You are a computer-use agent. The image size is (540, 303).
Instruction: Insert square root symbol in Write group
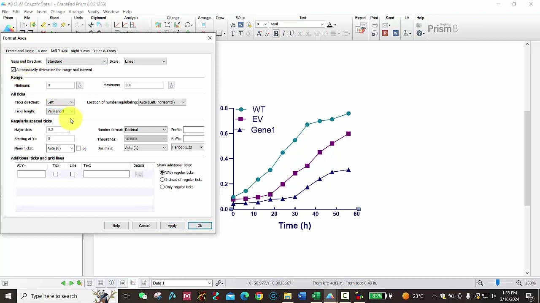click(x=233, y=25)
